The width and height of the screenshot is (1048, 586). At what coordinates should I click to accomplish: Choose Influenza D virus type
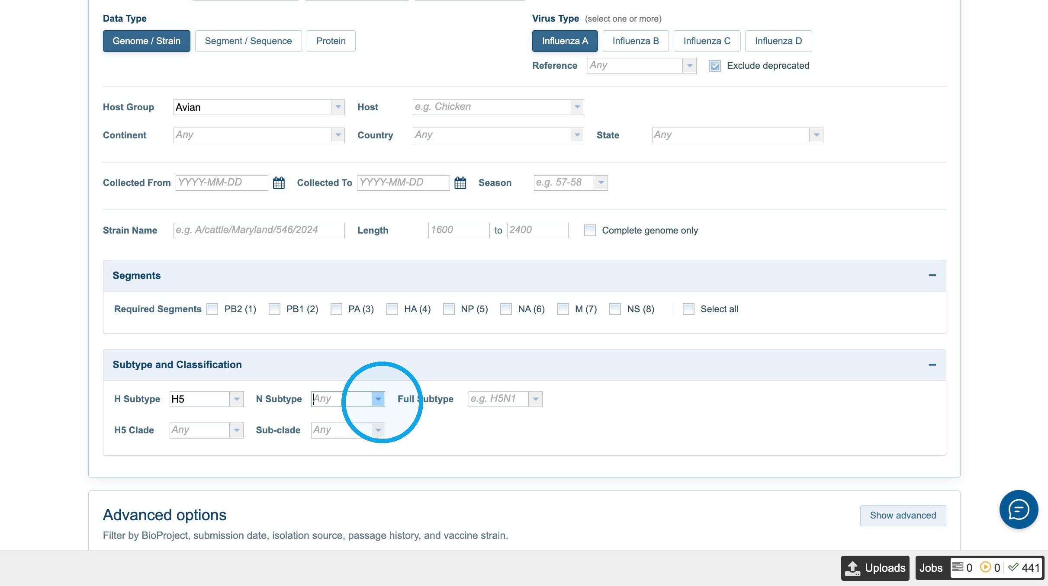[x=778, y=41]
